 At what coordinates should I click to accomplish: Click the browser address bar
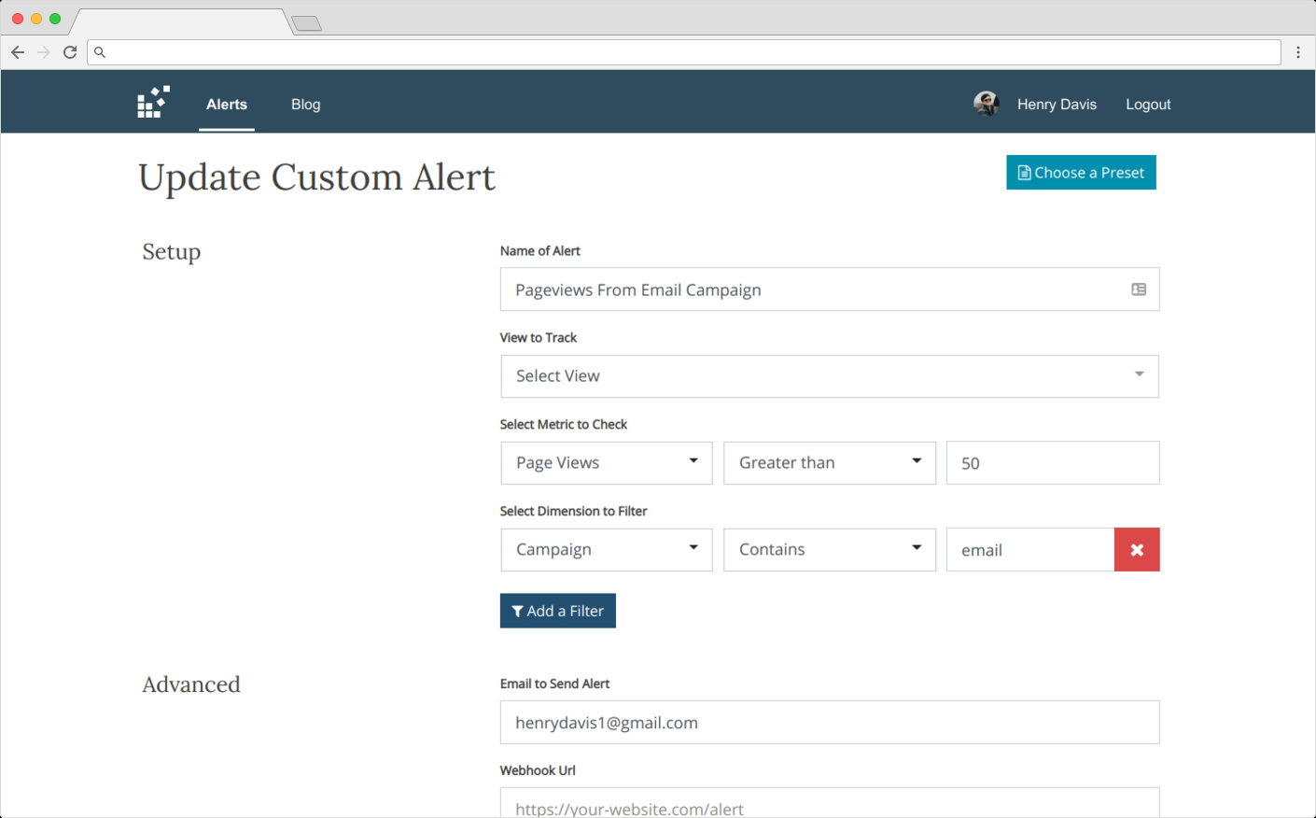pyautogui.click(x=684, y=52)
